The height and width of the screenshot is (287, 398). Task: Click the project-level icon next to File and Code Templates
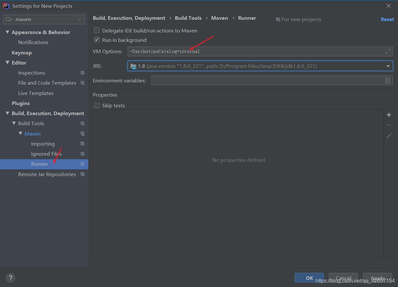(x=82, y=83)
